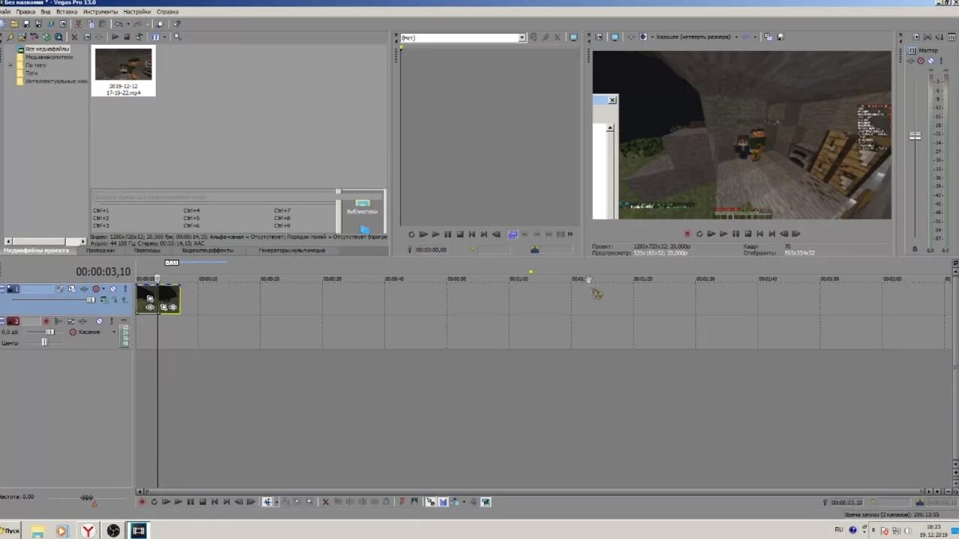Expand the По типу tree node
Viewport: 959px width, 539px height.
pyautogui.click(x=10, y=65)
